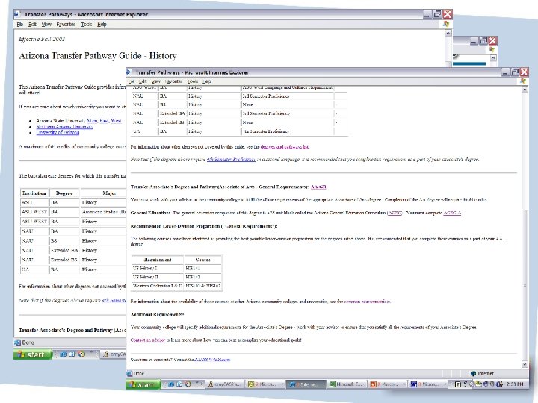Open the File menu in the front Transfer Pathways window
Image resolution: width=538 pixels, height=403 pixels.
tap(132, 81)
